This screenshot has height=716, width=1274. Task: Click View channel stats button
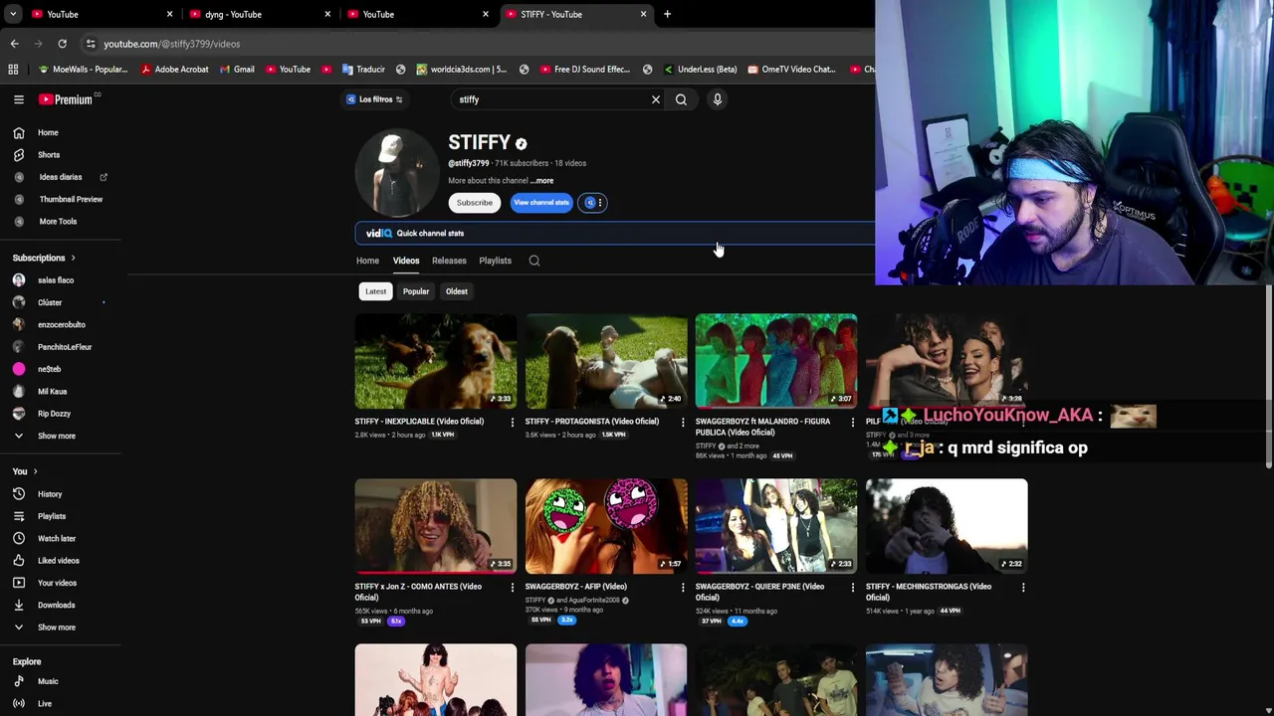pos(541,203)
